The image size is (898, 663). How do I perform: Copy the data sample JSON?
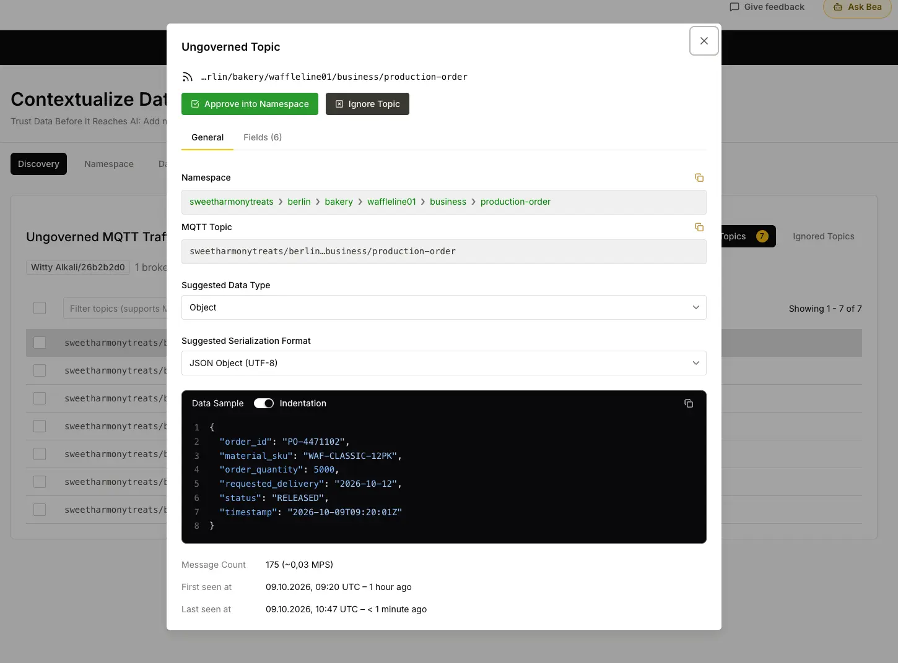click(689, 403)
